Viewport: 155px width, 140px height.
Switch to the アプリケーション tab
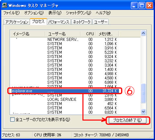17,22
